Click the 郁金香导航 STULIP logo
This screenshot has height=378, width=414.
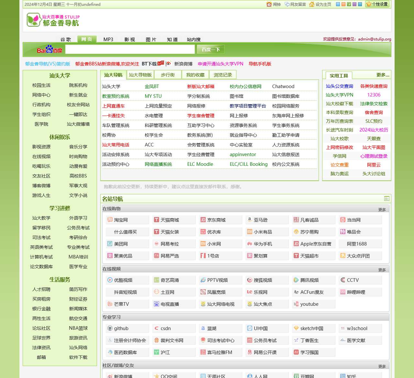click(x=53, y=20)
